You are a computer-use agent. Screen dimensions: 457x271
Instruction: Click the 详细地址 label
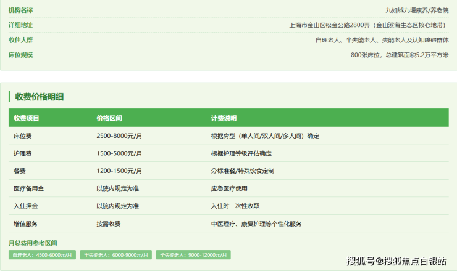(20, 25)
